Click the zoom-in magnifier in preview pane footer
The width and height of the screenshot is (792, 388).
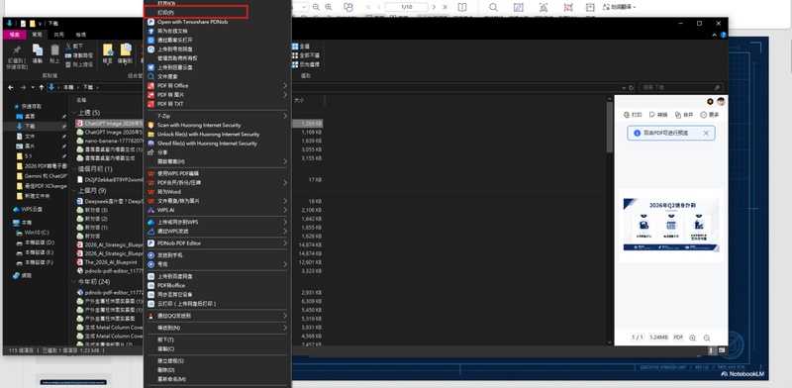pos(692,338)
